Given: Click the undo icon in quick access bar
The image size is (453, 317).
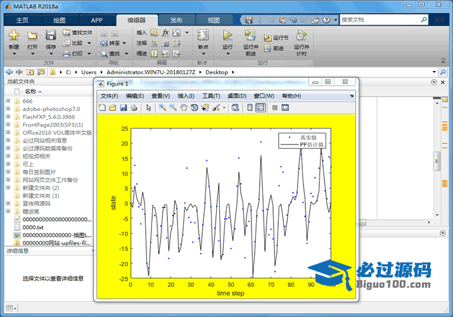Looking at the screenshot, I should tap(293, 20).
